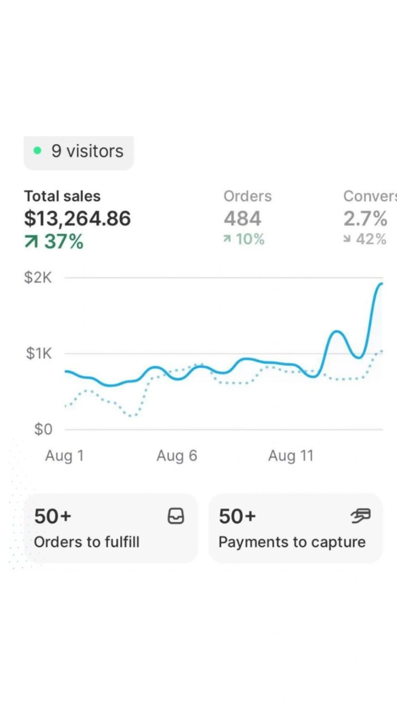Screen dimensions: 397x707
Task: Click the $2K axis label
Action: (x=39, y=278)
